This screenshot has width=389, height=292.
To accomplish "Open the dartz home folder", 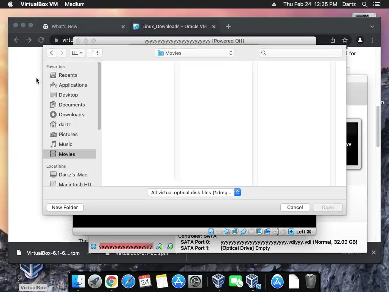I will tap(70, 124).
